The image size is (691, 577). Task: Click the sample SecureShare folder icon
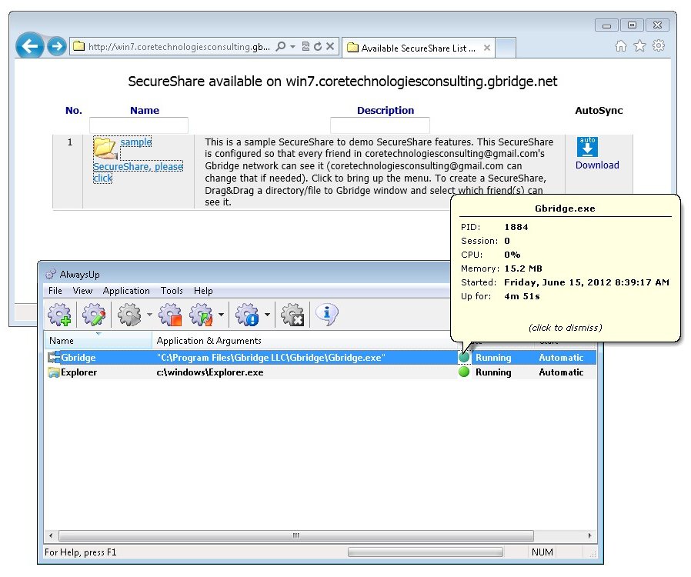[x=105, y=148]
